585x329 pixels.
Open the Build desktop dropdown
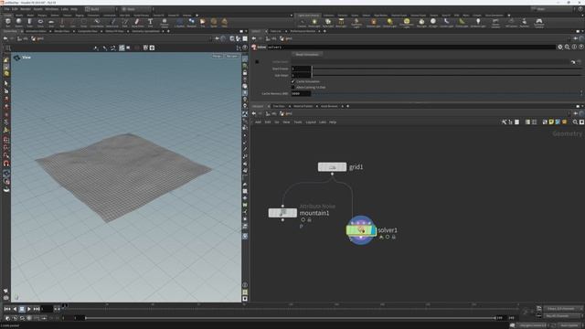(100, 9)
